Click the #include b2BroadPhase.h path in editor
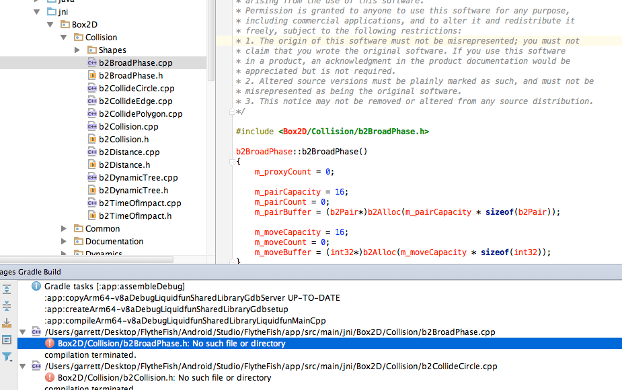Image resolution: width=622 pixels, height=390 pixels. [354, 132]
